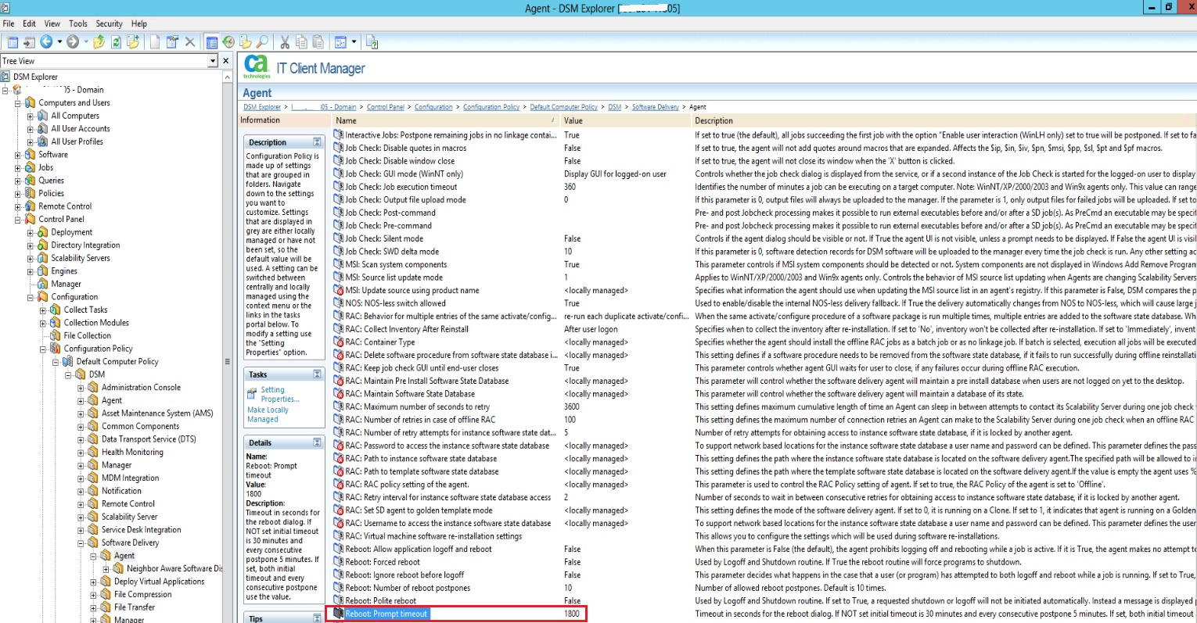Click the Paste clipboard toolbar icon
The height and width of the screenshot is (623, 1197).
point(318,42)
